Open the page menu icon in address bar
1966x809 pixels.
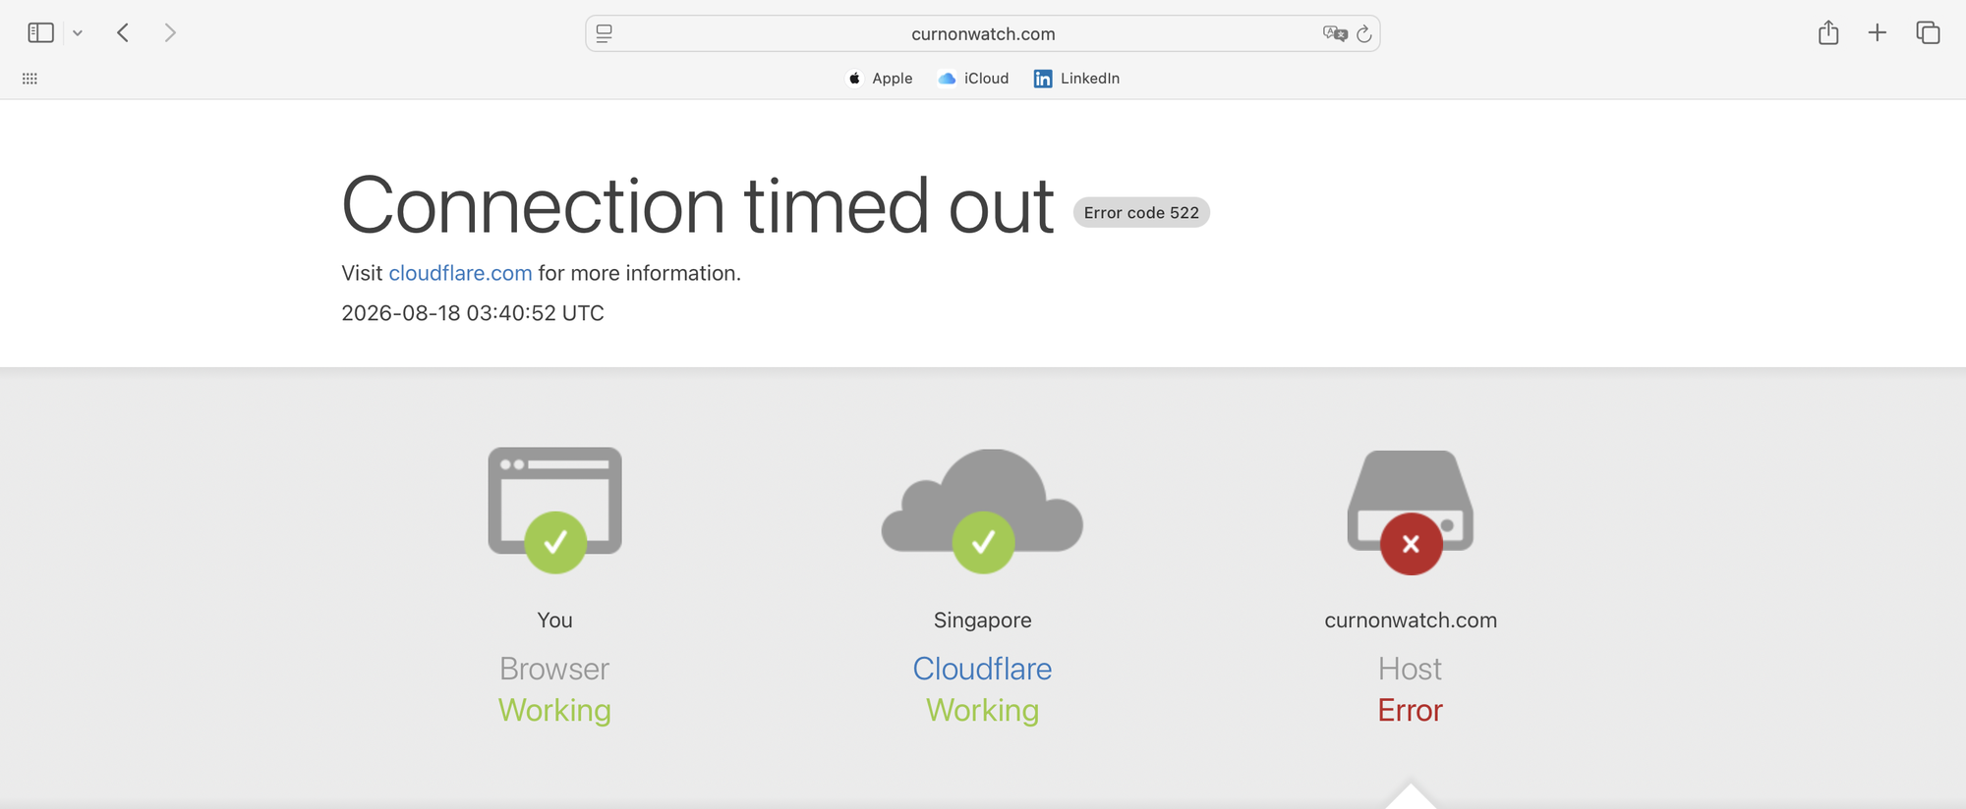tap(605, 33)
